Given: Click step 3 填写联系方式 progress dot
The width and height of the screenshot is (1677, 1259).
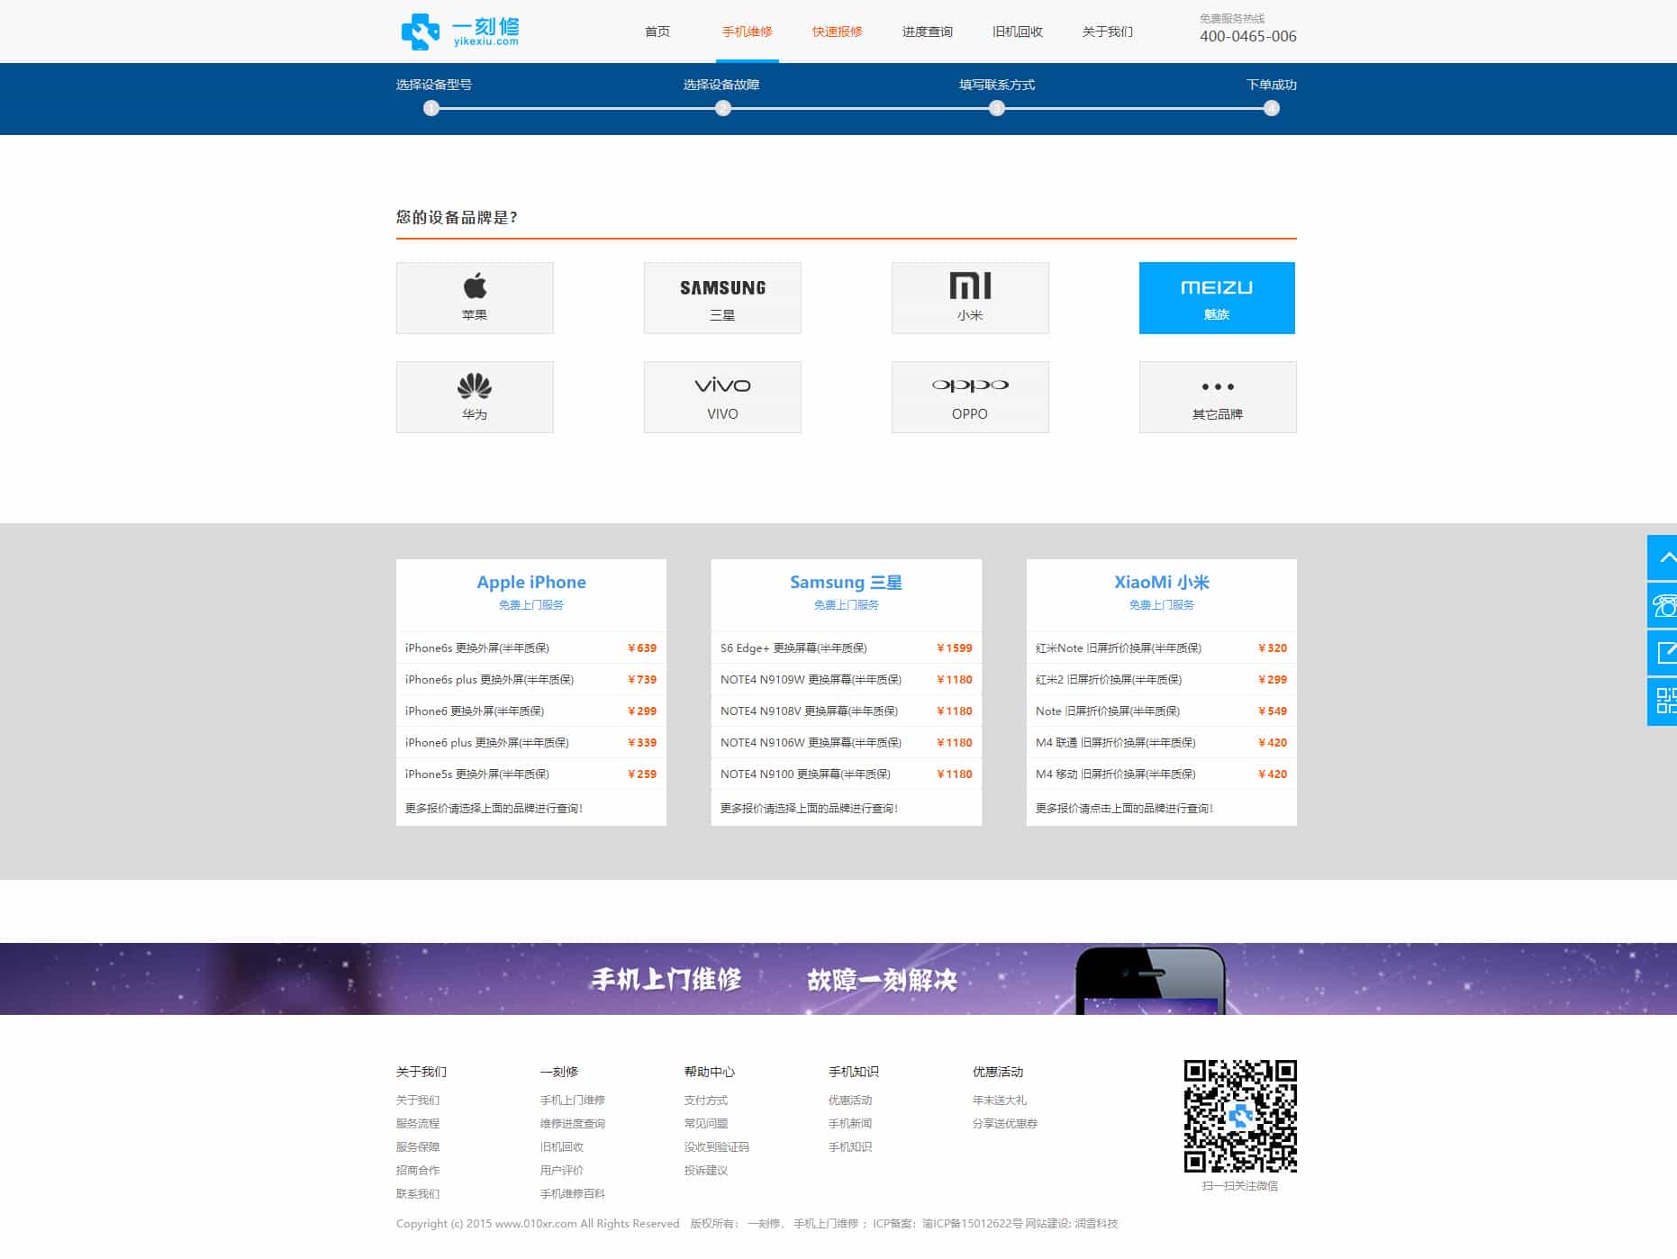Looking at the screenshot, I should 996,109.
